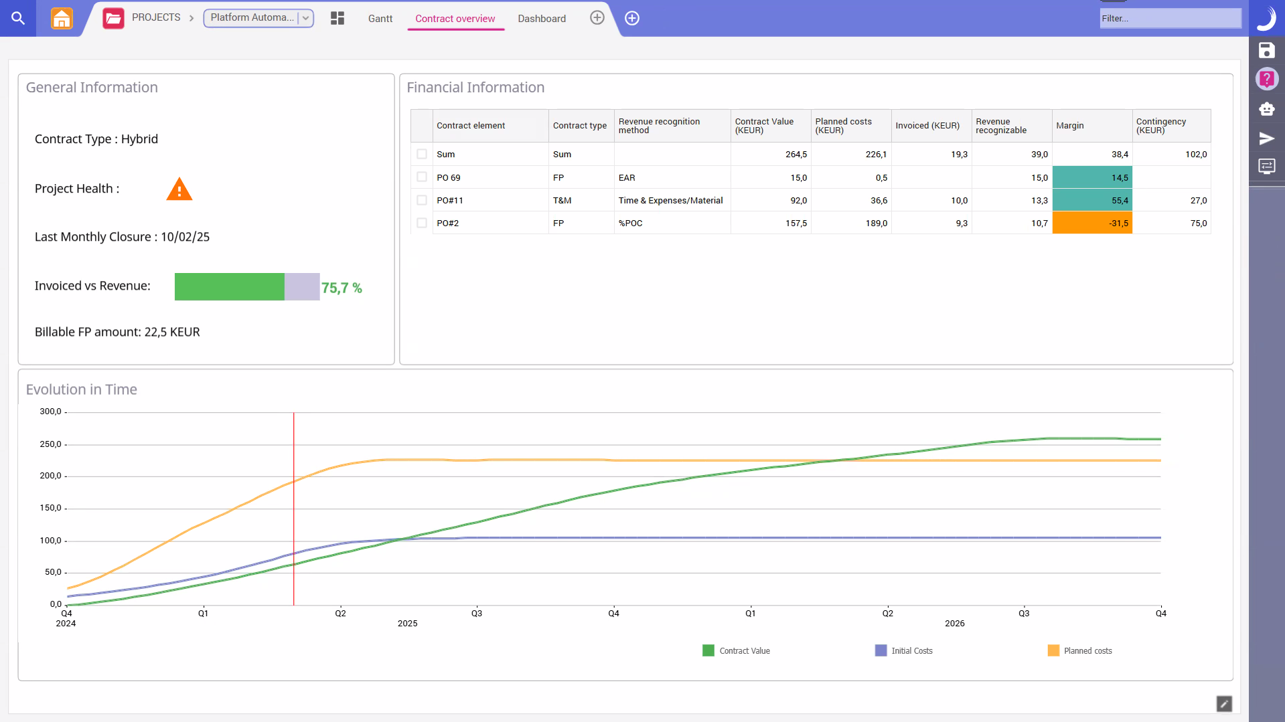
Task: Click in the Filter input field
Action: 1170,18
